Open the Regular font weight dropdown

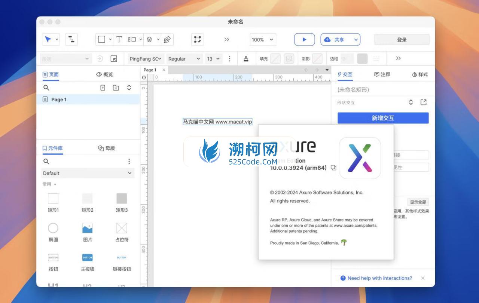coord(184,59)
